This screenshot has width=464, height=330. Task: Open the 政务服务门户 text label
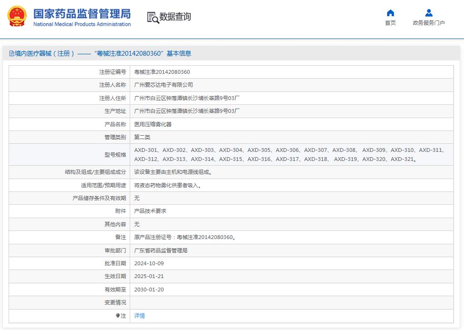(429, 23)
